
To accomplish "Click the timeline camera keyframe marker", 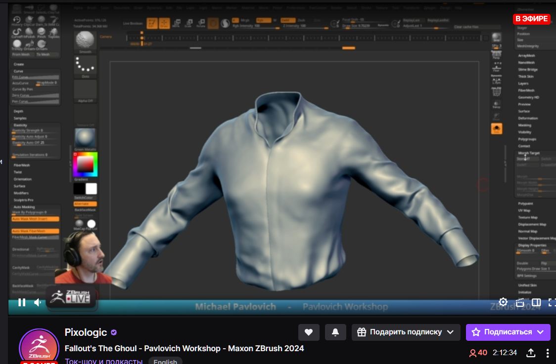I will tap(142, 38).
